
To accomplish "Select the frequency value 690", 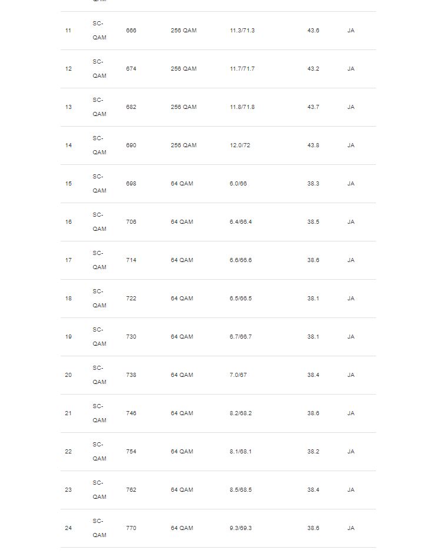I will click(131, 145).
